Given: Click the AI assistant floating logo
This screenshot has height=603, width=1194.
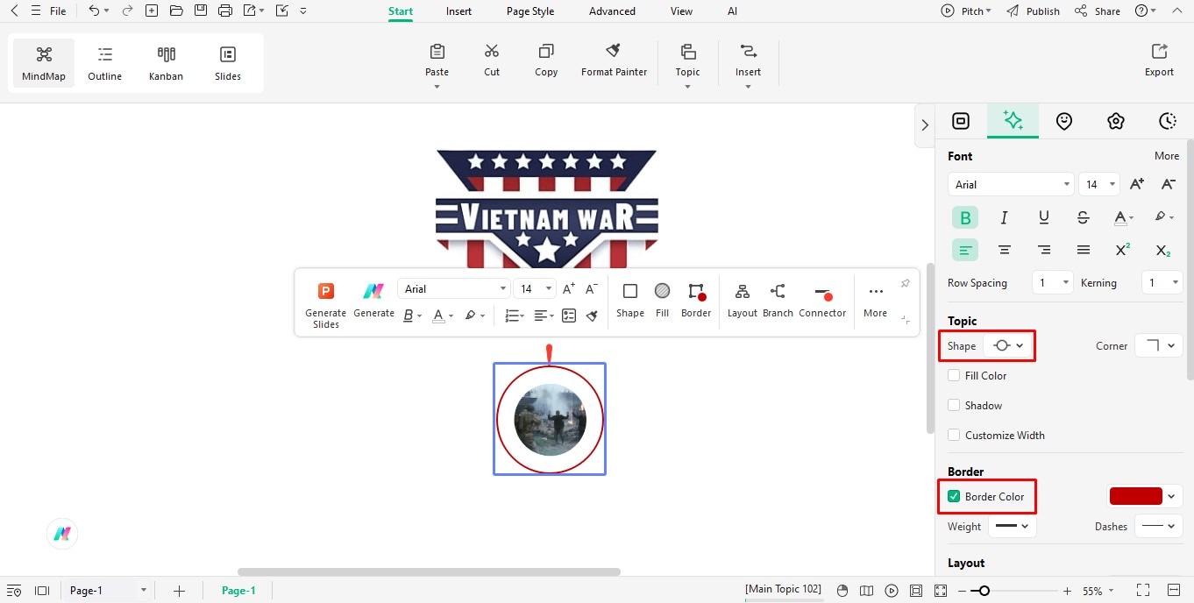Looking at the screenshot, I should pyautogui.click(x=62, y=534).
